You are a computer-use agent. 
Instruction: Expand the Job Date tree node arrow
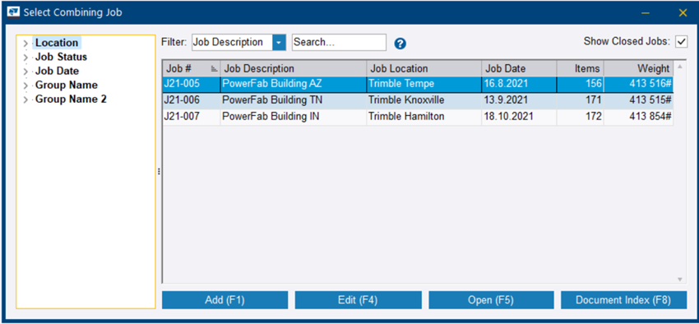[25, 72]
